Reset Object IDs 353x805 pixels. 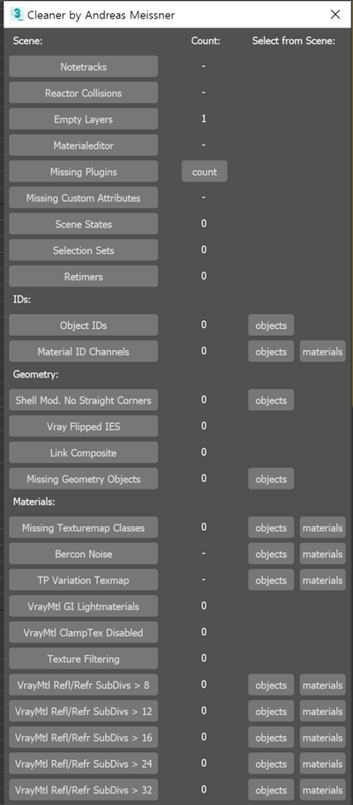pyautogui.click(x=83, y=325)
